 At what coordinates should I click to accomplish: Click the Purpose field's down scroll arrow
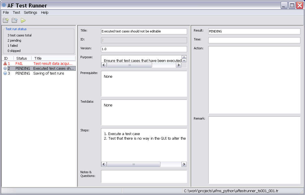(184, 61)
